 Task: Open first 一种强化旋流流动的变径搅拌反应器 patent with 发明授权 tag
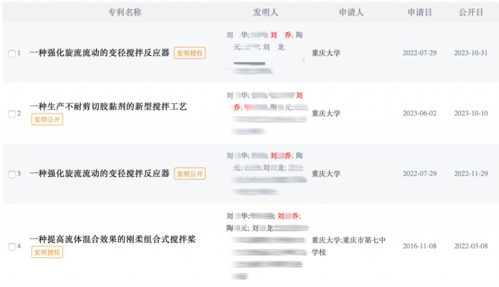tap(99, 53)
